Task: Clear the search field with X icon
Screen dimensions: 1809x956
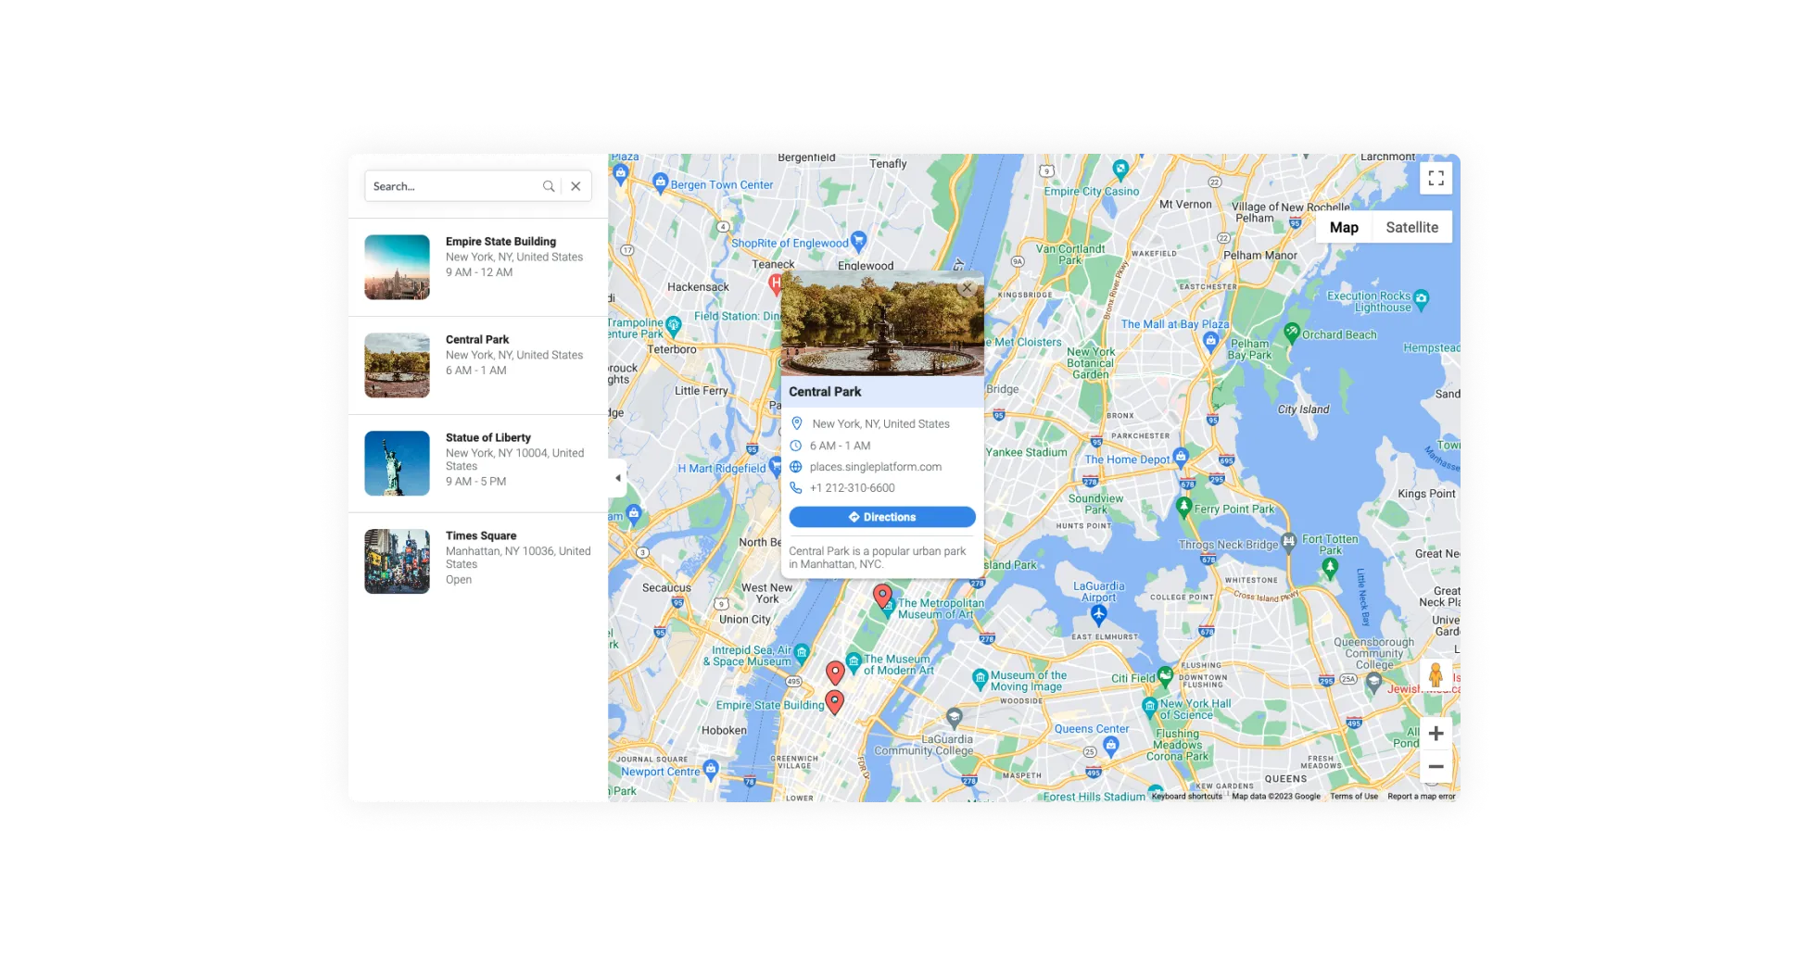Action: [x=576, y=186]
